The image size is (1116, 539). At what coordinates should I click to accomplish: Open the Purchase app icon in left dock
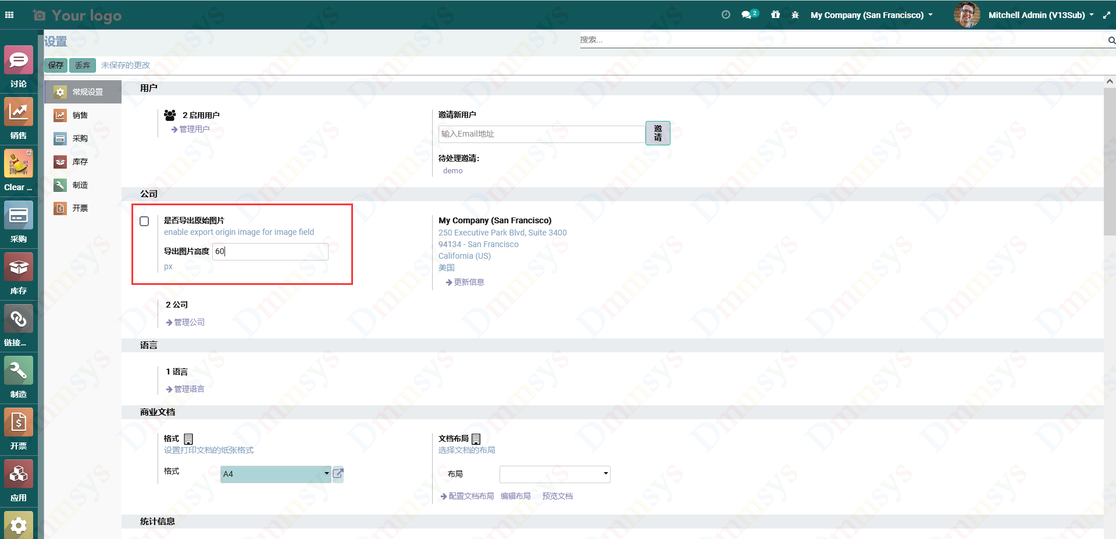coord(19,215)
